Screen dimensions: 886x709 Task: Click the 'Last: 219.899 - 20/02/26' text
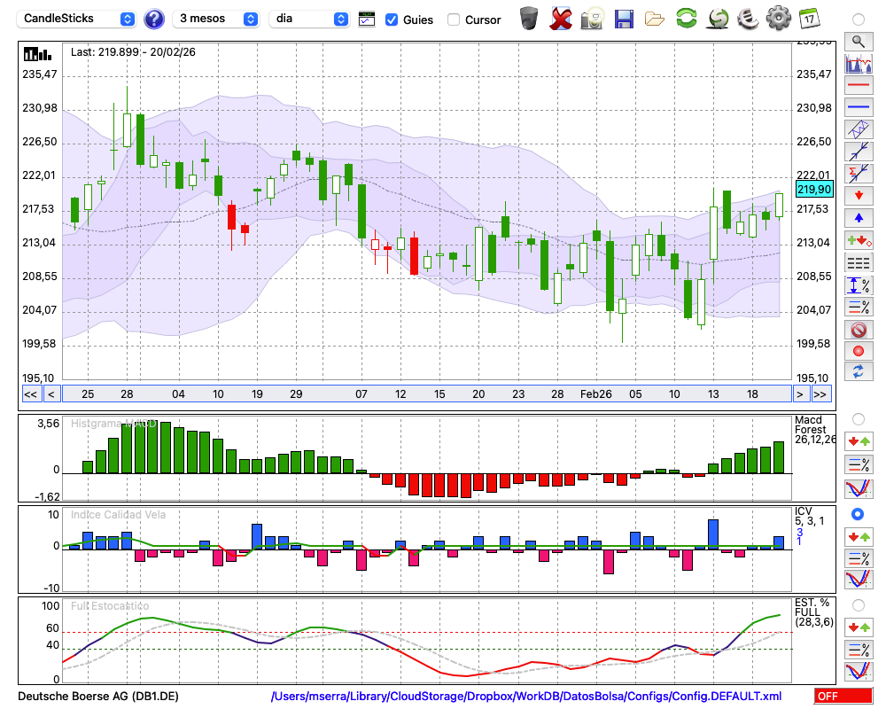(133, 52)
